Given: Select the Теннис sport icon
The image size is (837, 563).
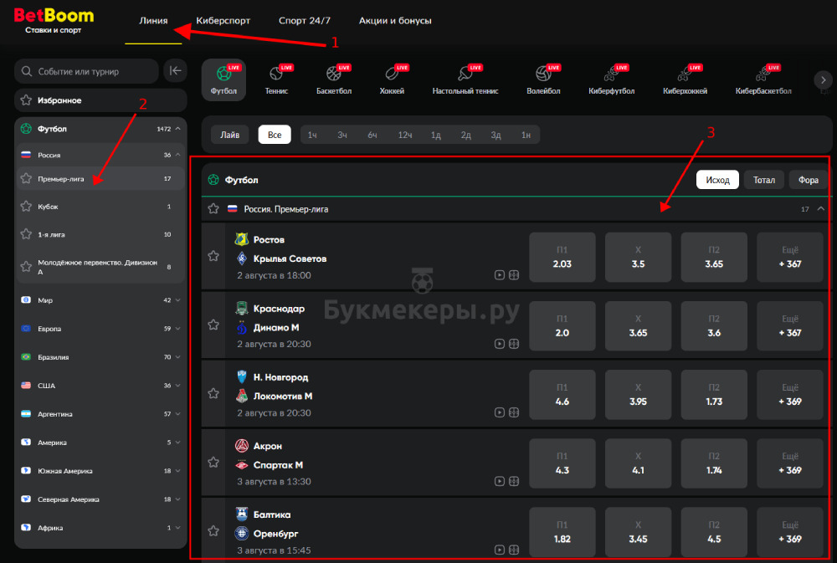Looking at the screenshot, I should click(276, 79).
